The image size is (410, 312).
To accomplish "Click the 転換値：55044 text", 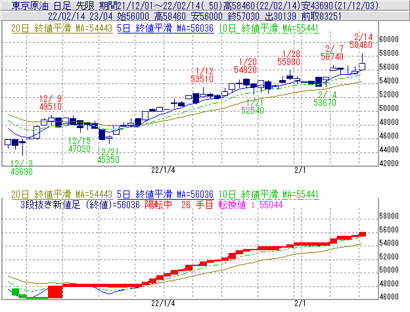I will (251, 204).
